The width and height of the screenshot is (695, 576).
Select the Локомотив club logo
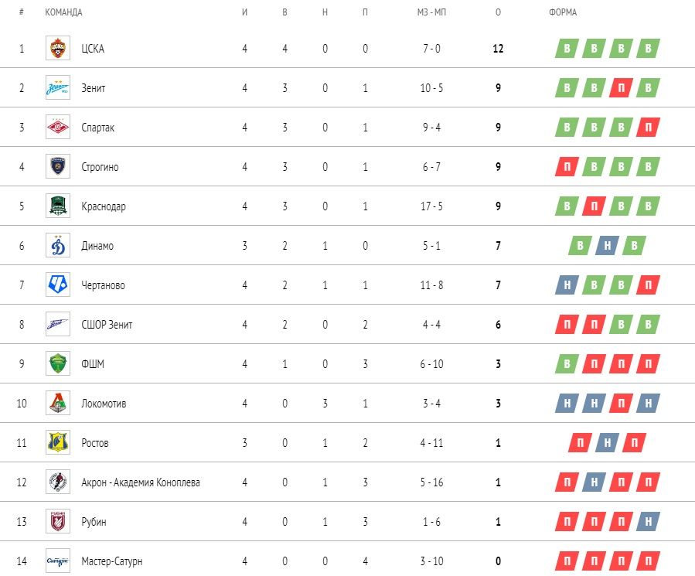point(58,403)
